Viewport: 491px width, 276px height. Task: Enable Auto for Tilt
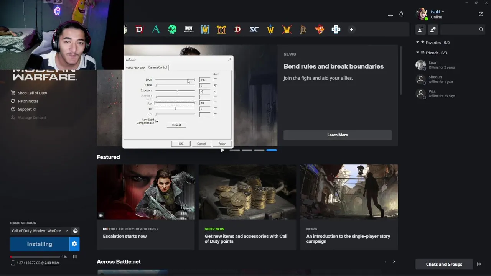(x=215, y=109)
